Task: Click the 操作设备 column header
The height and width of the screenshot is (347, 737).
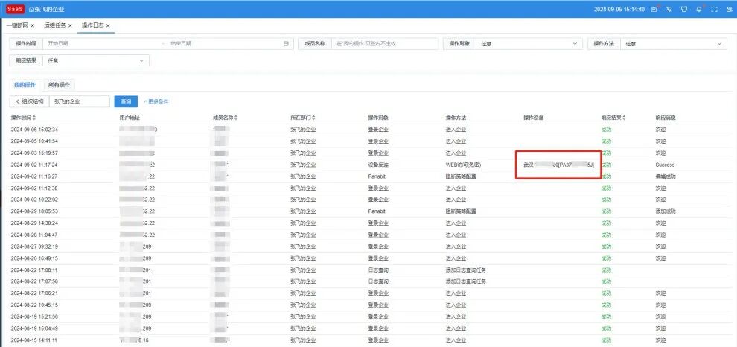Action: point(534,118)
